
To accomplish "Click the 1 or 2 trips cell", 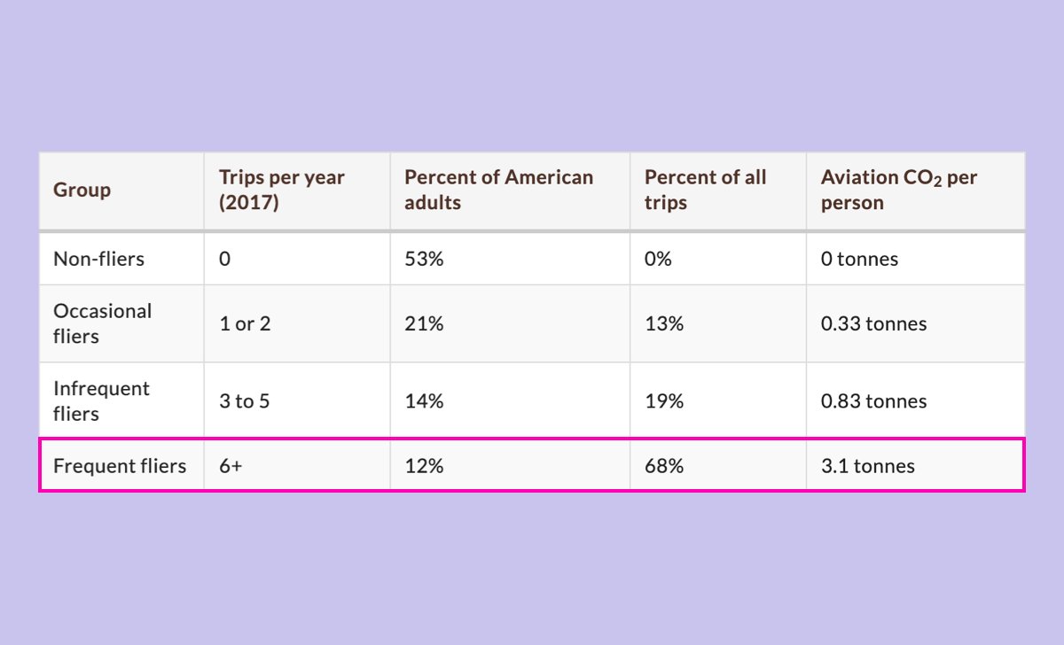I will (245, 323).
